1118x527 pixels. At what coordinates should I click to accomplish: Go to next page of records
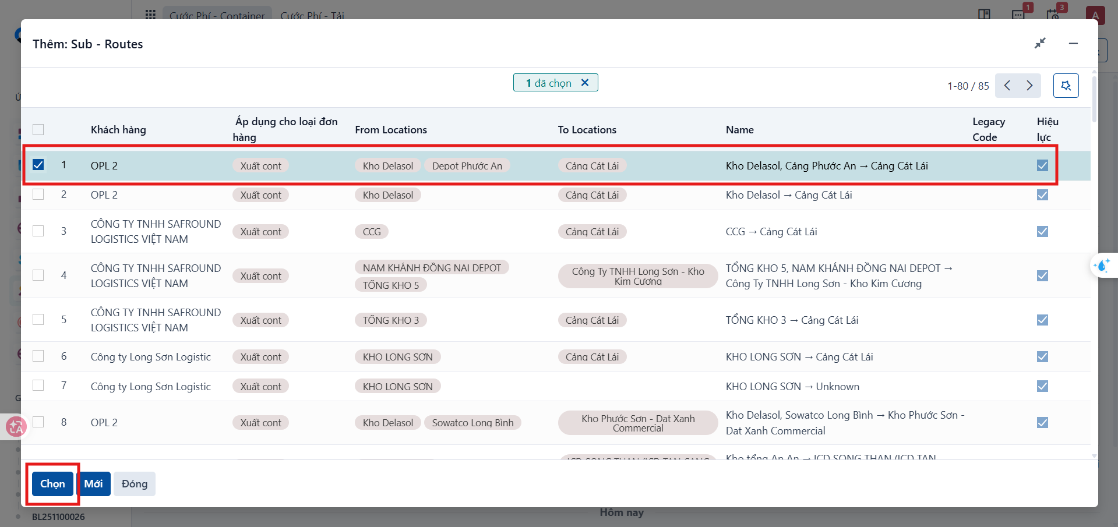coord(1029,86)
